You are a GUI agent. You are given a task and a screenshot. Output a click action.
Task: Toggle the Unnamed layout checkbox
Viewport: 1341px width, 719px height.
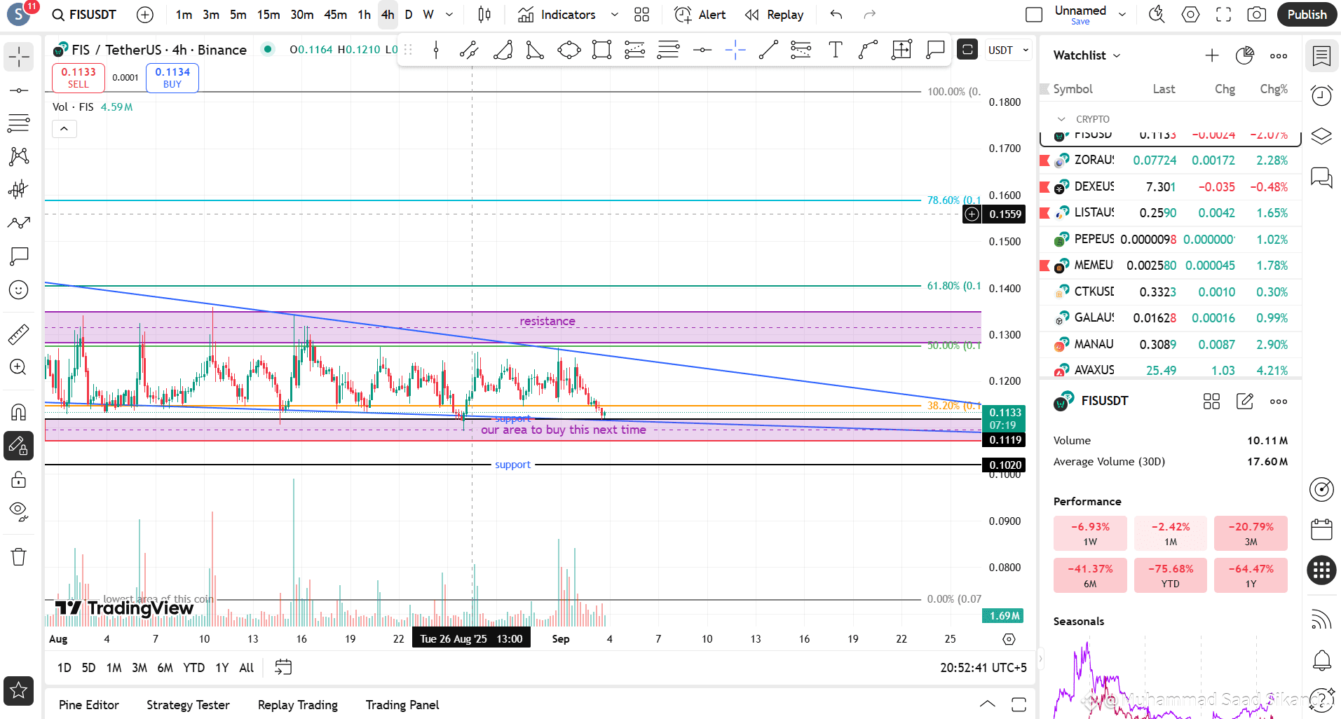(x=1034, y=15)
